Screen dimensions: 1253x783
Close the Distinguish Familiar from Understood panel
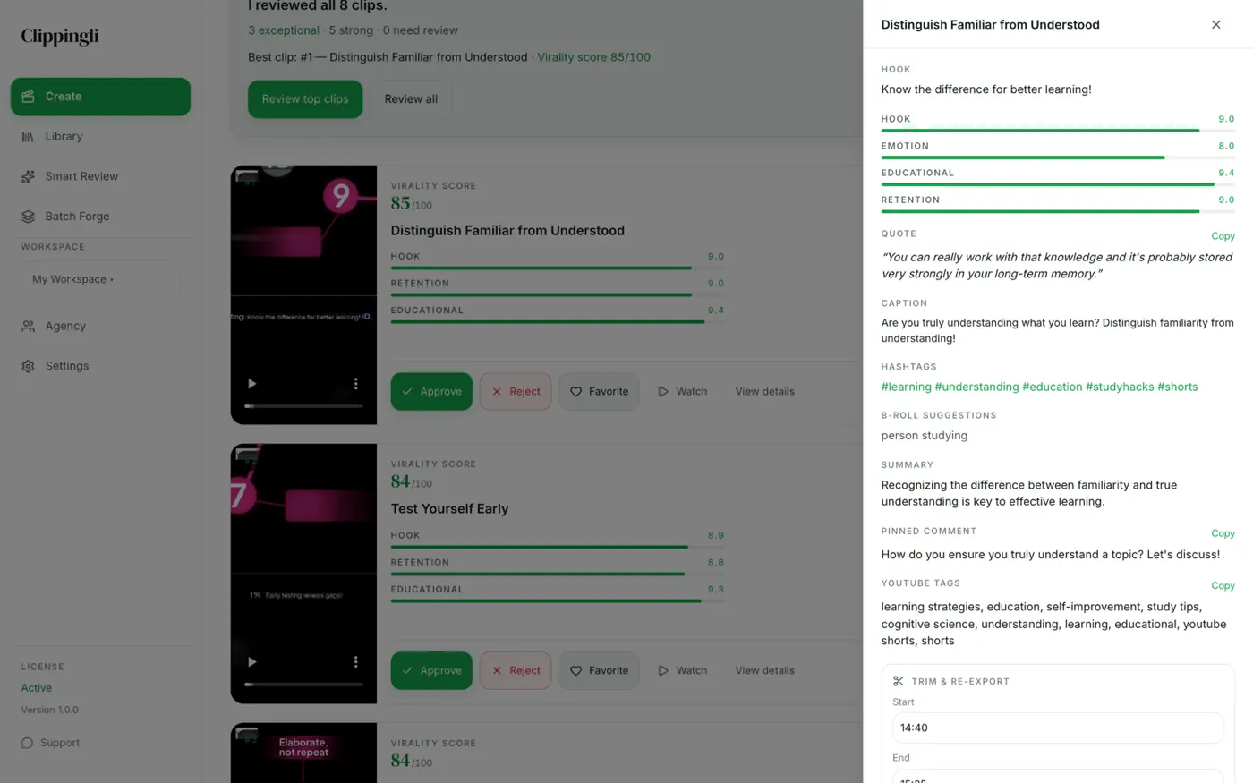(1215, 25)
